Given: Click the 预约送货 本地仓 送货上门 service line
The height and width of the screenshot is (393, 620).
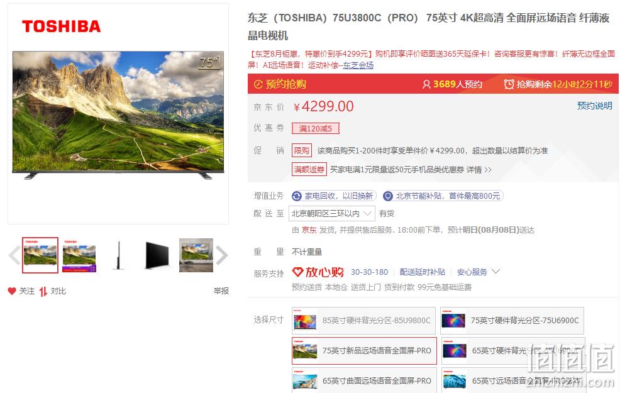Looking at the screenshot, I should [x=382, y=287].
